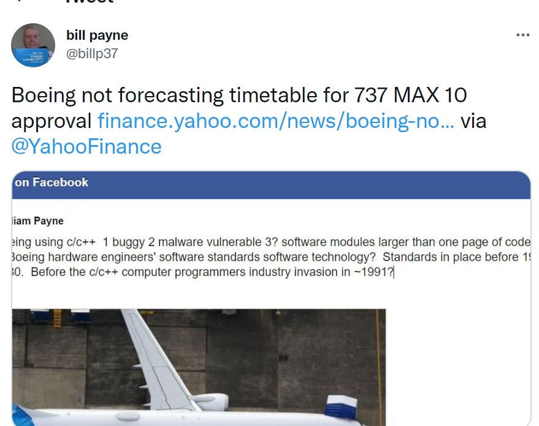Open the @billp37 handle
Screen dimensions: 539x426
coord(92,53)
